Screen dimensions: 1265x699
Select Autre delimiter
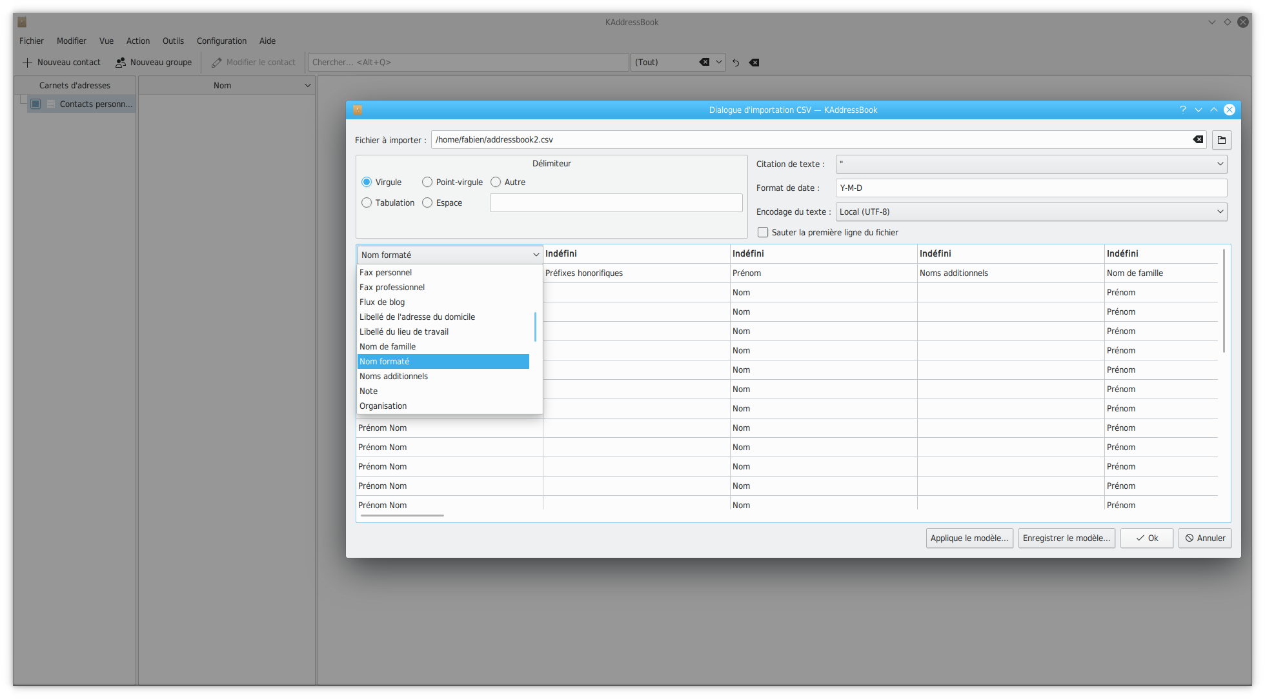click(496, 182)
